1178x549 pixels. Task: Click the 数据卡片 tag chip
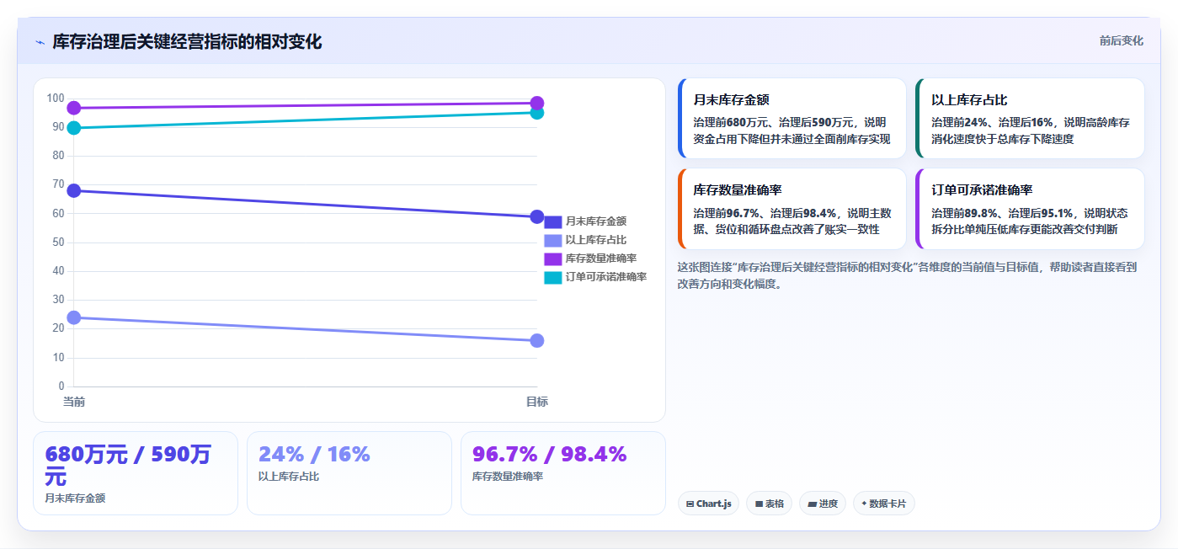[x=883, y=504]
